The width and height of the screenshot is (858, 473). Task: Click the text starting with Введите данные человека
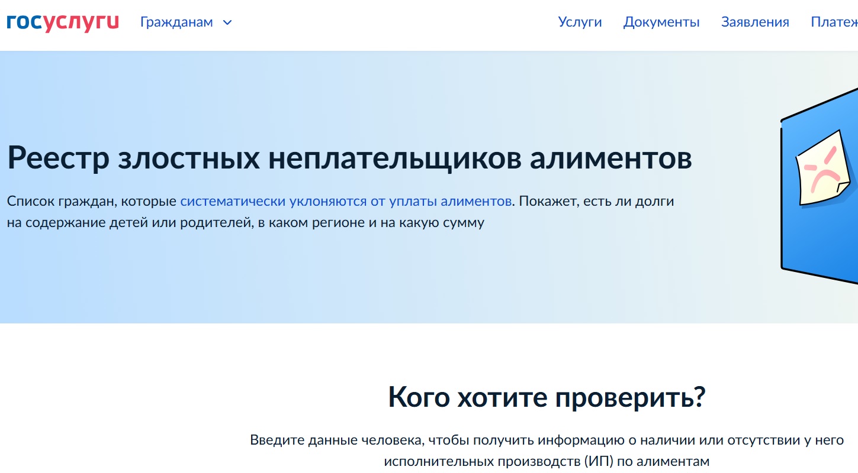tap(547, 440)
